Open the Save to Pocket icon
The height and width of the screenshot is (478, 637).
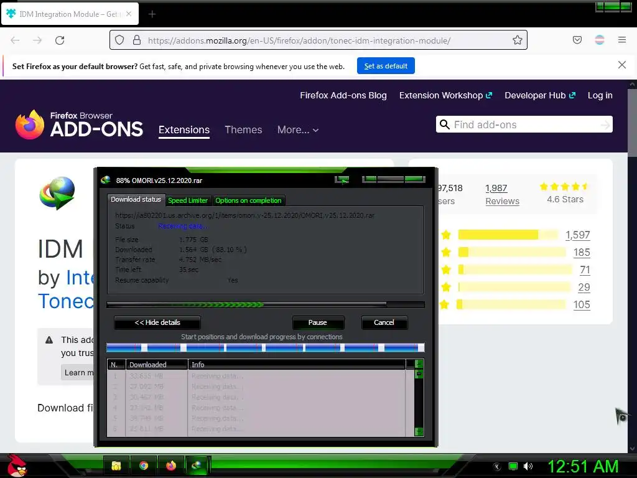coord(577,40)
